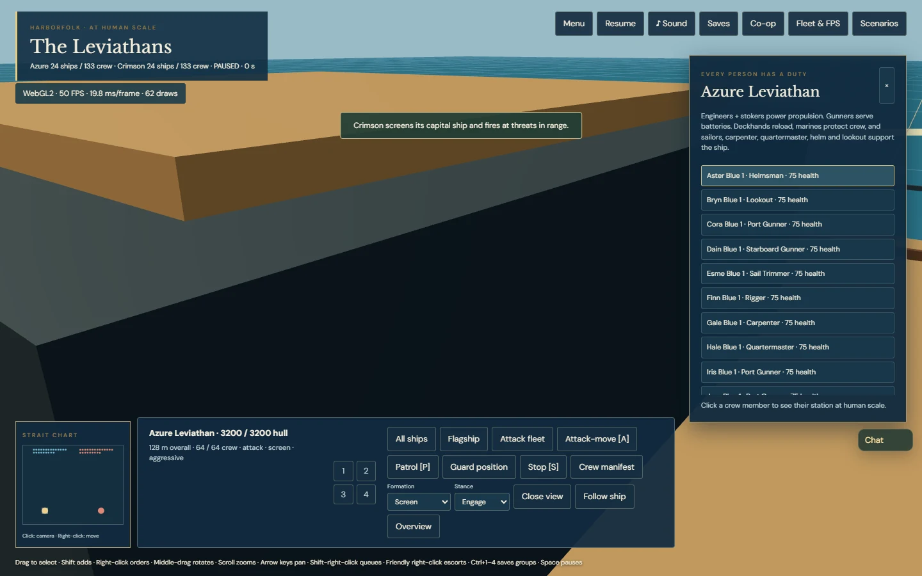922x576 pixels.
Task: Select Finn Blue 1 Rigger
Action: [x=798, y=298]
